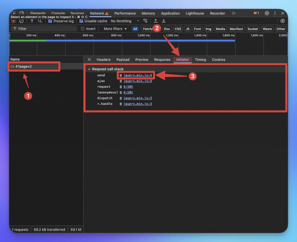
Task: Open the Payload tab
Action: coord(123,60)
